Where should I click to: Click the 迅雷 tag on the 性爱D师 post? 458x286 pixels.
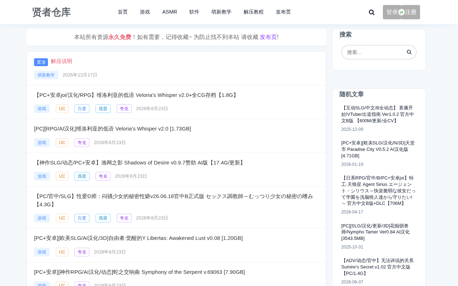(x=103, y=218)
